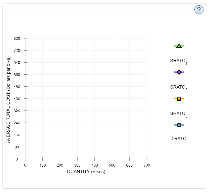Click the center of the empty graph area
210x192 pixels.
(x=86, y=99)
